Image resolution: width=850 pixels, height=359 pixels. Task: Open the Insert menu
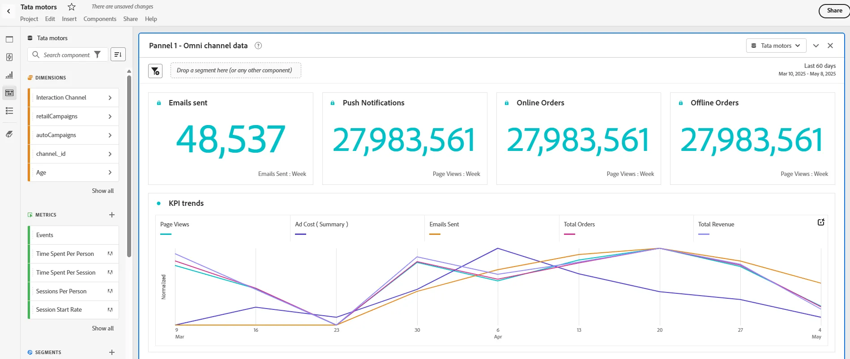click(69, 19)
